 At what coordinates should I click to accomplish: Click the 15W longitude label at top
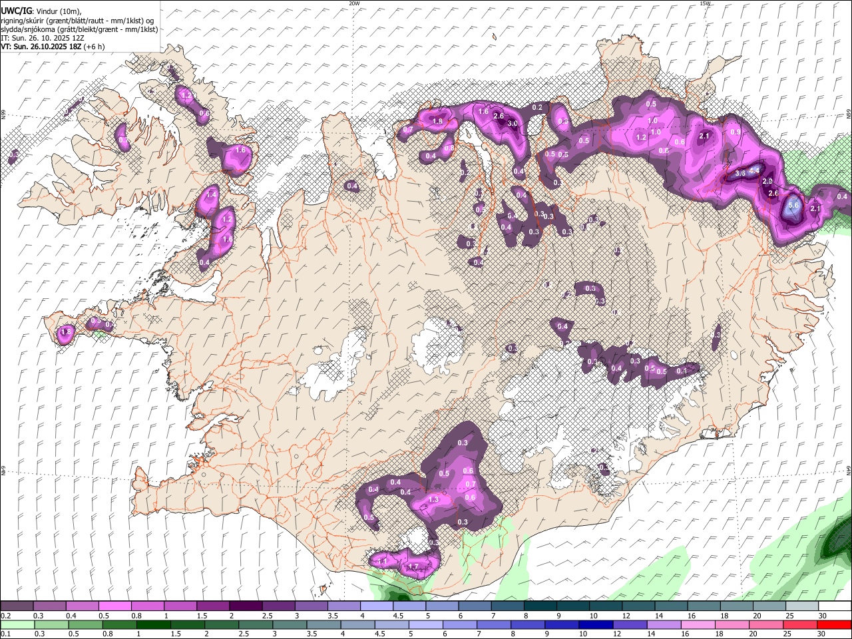coord(705,3)
